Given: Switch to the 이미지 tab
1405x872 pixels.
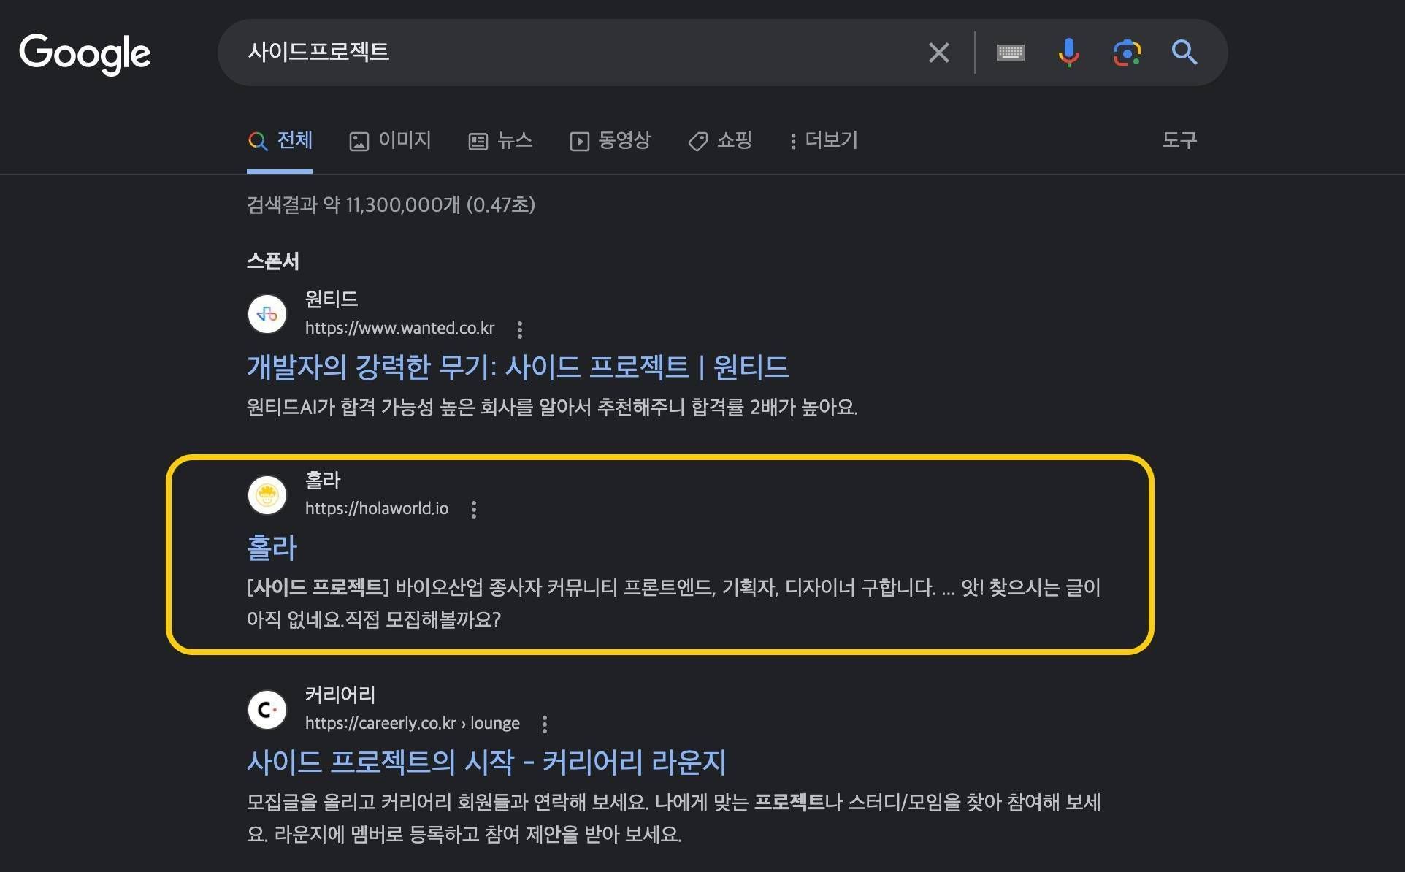Looking at the screenshot, I should click(391, 140).
